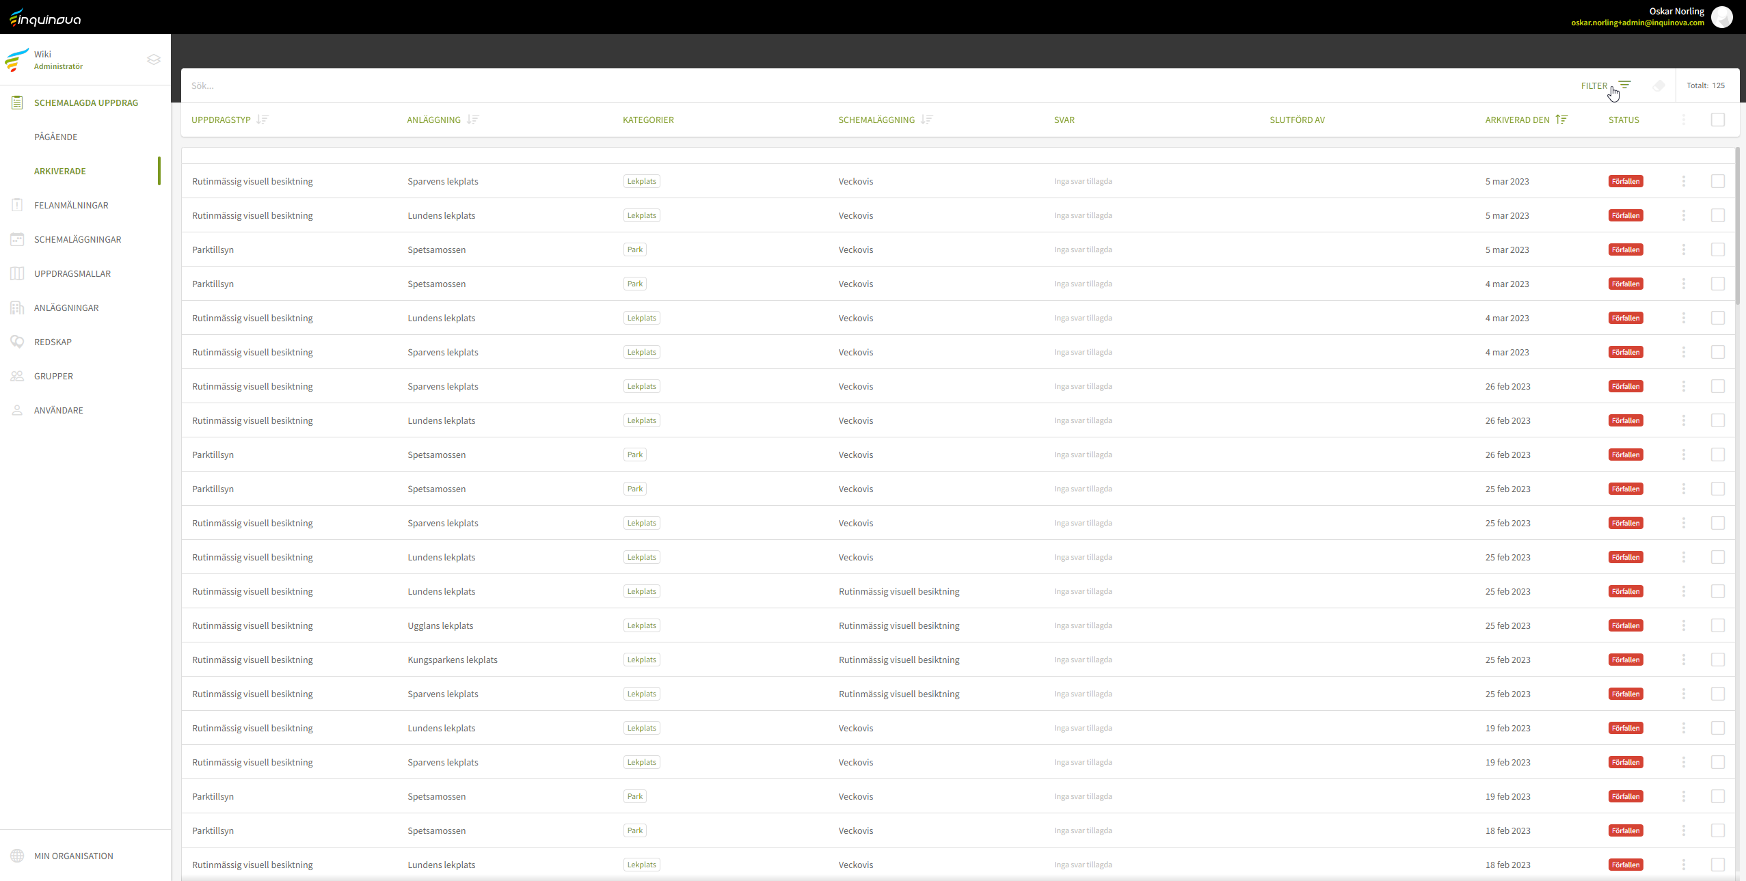Click the Schemaläggningar calendar icon

point(17,239)
